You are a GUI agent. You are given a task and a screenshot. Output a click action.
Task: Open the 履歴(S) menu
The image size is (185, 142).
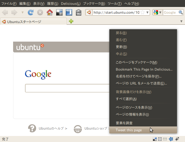(x=53, y=4)
